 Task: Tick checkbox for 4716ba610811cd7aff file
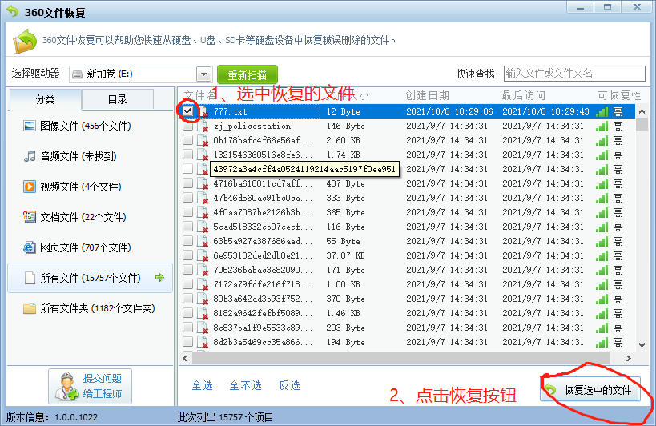pos(188,183)
